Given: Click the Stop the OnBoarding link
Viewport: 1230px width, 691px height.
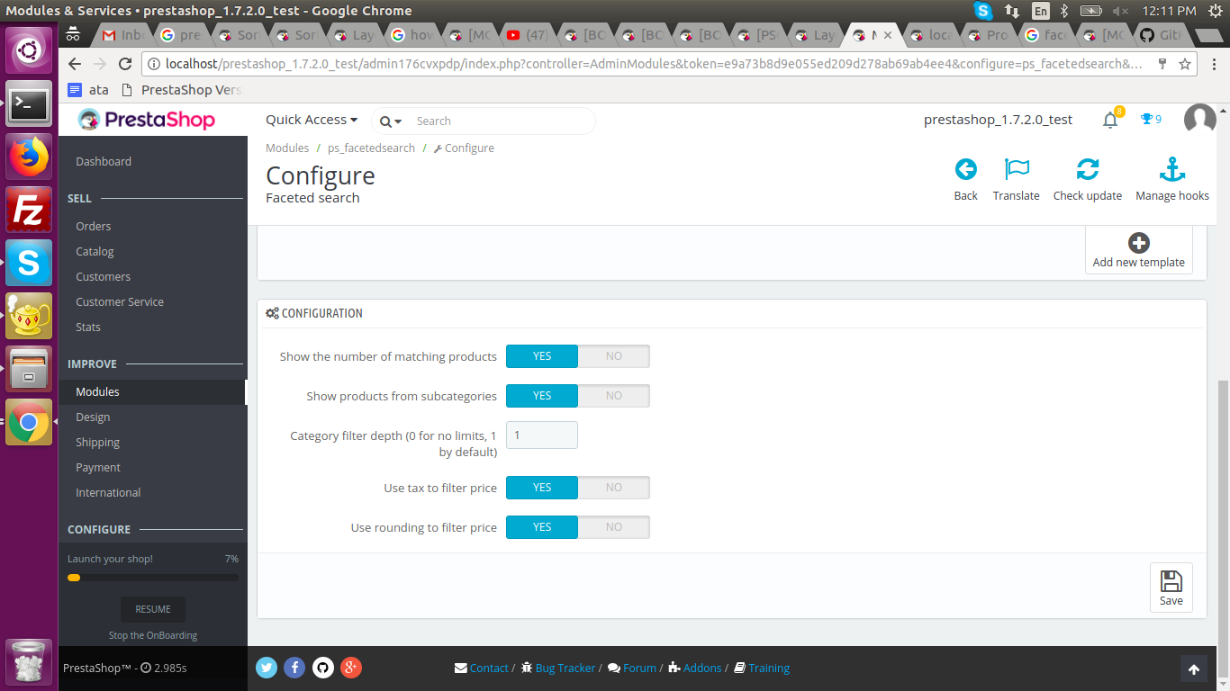Looking at the screenshot, I should [x=153, y=635].
